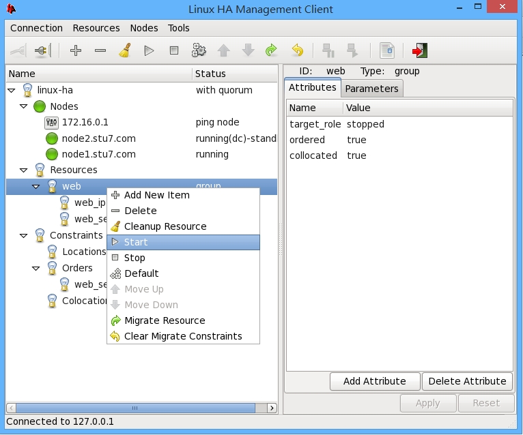Screen dimensions: 523x435
Task: Click the Disconnect plug toolbar icon
Action: (43, 50)
